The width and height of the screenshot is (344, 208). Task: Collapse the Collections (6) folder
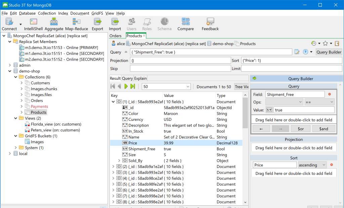pos(15,77)
